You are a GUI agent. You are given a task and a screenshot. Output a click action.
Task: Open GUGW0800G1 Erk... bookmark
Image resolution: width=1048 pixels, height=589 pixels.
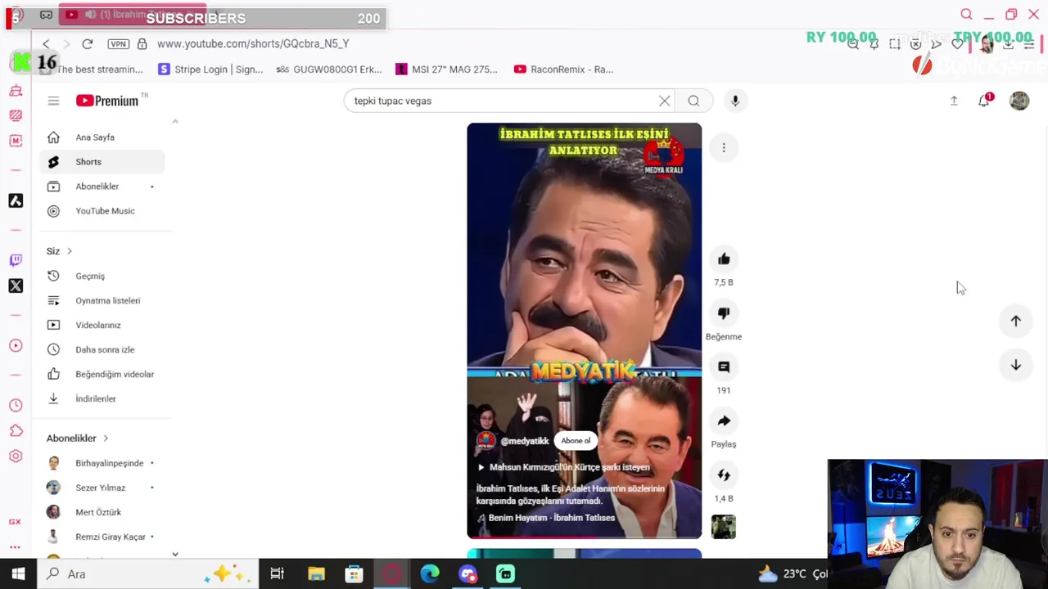[x=329, y=70]
